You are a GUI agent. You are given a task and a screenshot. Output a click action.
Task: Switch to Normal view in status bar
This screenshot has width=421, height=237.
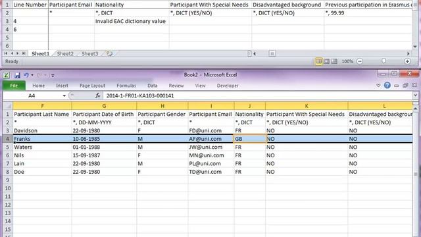pos(318,61)
